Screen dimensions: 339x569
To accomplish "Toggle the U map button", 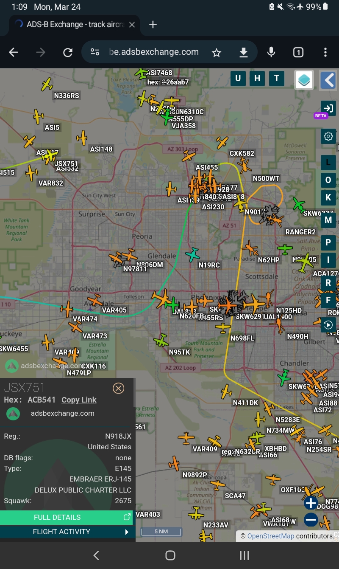I will (x=238, y=78).
